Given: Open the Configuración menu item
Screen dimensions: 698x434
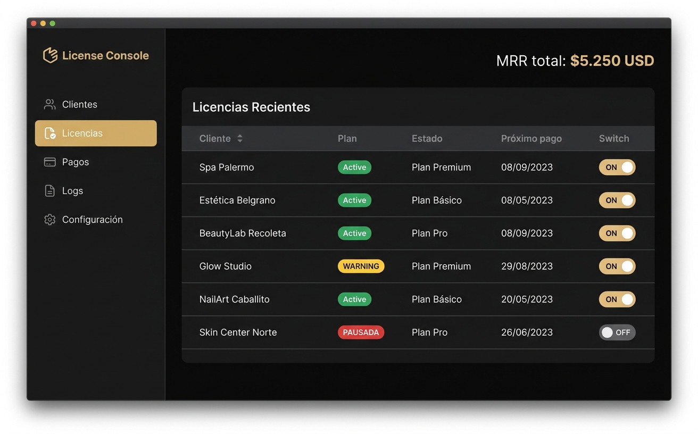Looking at the screenshot, I should (x=96, y=219).
